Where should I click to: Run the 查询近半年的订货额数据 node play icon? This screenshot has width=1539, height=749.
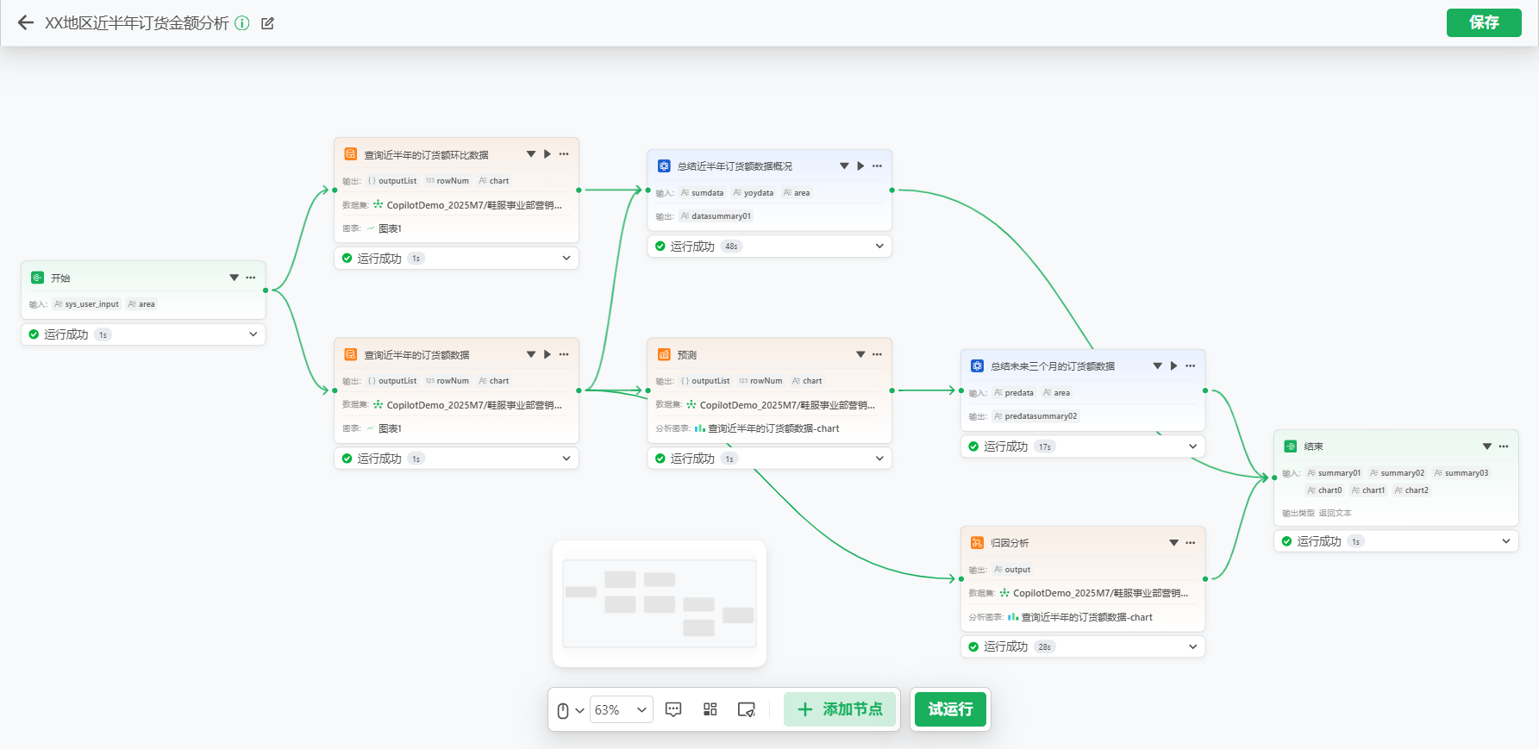[x=547, y=354]
